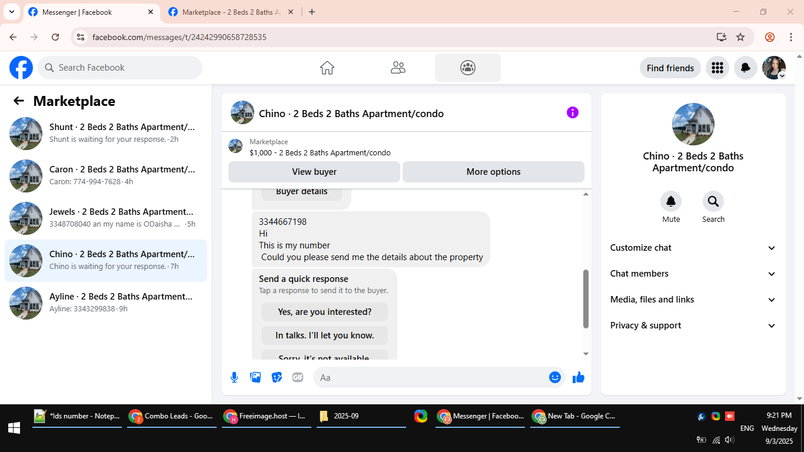Open the Jewels conversation
Viewport: 804px width, 452px height.
(x=106, y=218)
